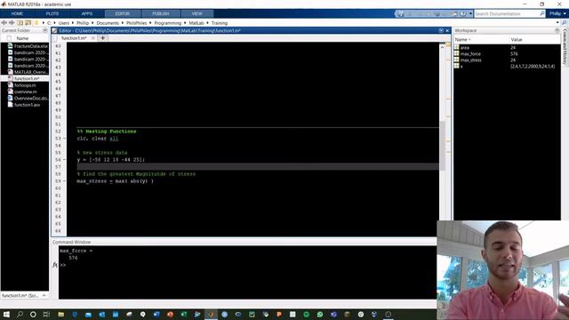Open Cortana from the taskbar
This screenshot has width=569, height=320.
tap(33, 314)
